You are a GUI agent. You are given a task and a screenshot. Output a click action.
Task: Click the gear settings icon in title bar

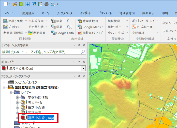46,4
